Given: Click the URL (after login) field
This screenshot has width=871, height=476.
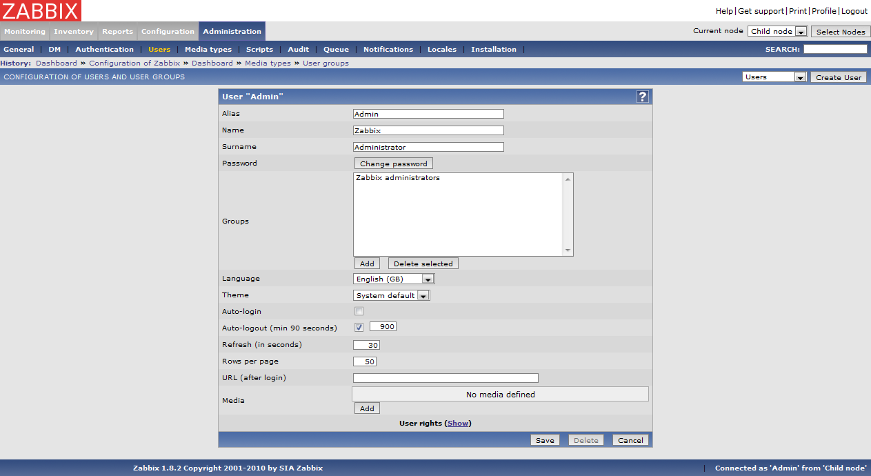Looking at the screenshot, I should coord(445,378).
